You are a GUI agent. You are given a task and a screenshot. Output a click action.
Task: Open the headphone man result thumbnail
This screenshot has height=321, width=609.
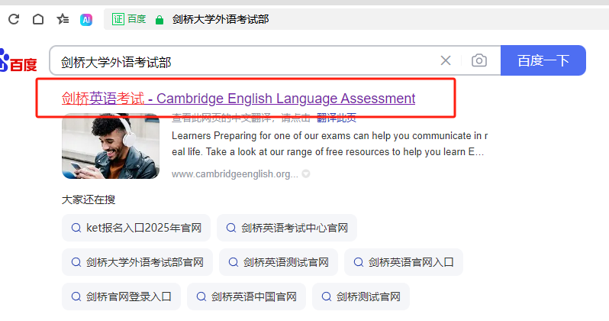tap(111, 146)
